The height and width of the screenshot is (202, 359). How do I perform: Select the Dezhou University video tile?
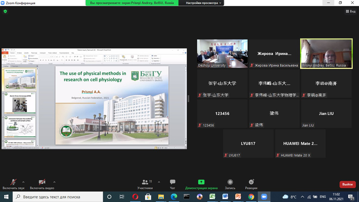click(x=222, y=54)
